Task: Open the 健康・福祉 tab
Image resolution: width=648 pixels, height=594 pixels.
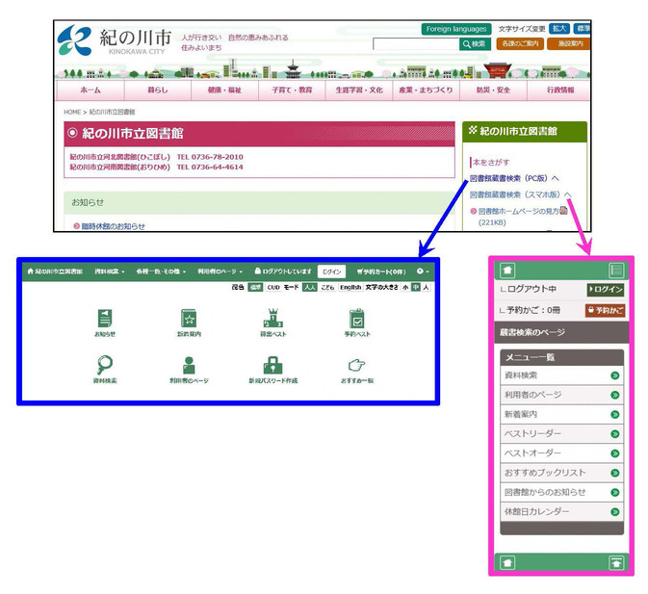Action: tap(224, 90)
